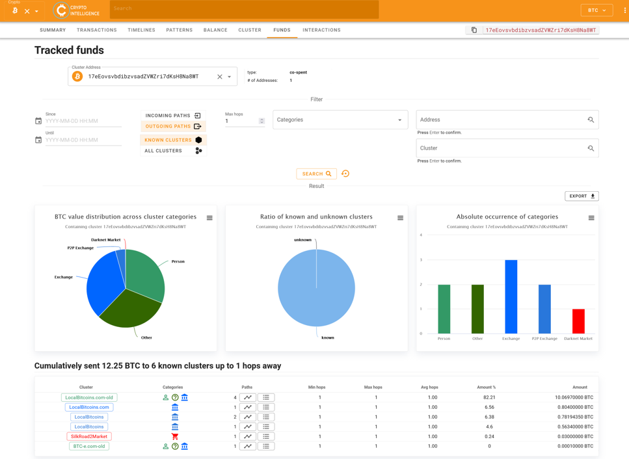This screenshot has height=459, width=629.
Task: Open the LocalBitcoins.com-old cluster tag
Action: 89,398
